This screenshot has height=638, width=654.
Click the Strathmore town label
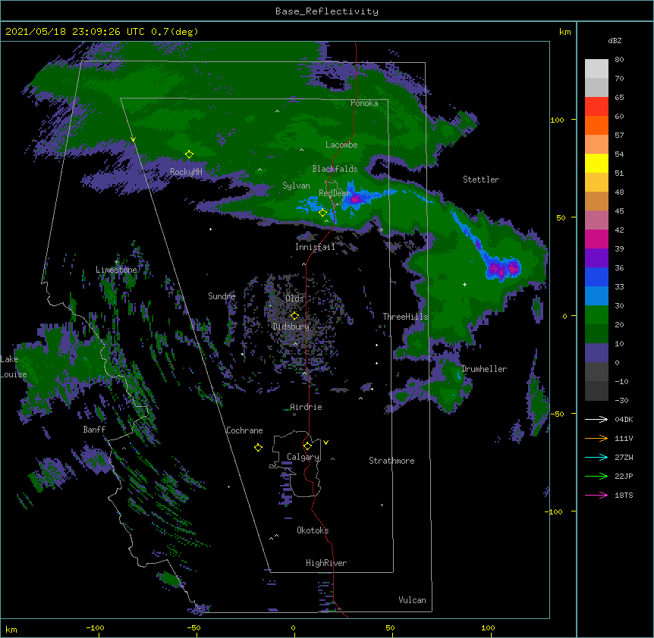391,461
